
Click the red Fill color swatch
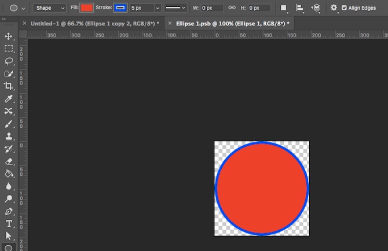pyautogui.click(x=86, y=8)
